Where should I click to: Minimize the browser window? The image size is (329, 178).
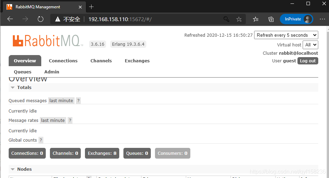[292, 3]
